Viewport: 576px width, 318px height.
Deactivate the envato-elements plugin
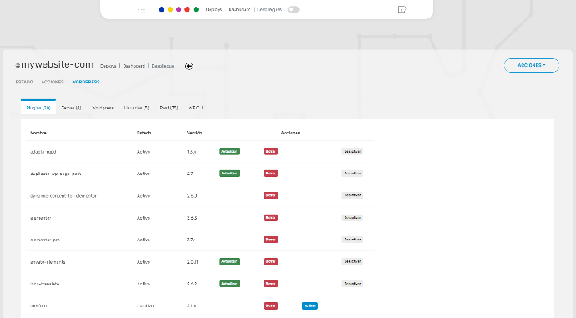pyautogui.click(x=352, y=261)
